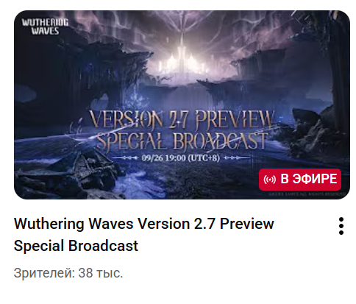Open the video via glowing castle in thumbnail
The height and width of the screenshot is (304, 356).
181,61
